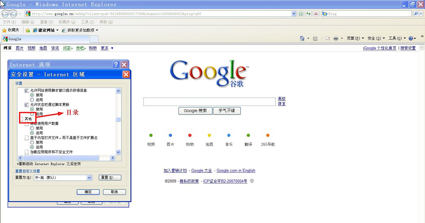
Task: Open the 安全(S) command bar menu
Action: [x=376, y=38]
